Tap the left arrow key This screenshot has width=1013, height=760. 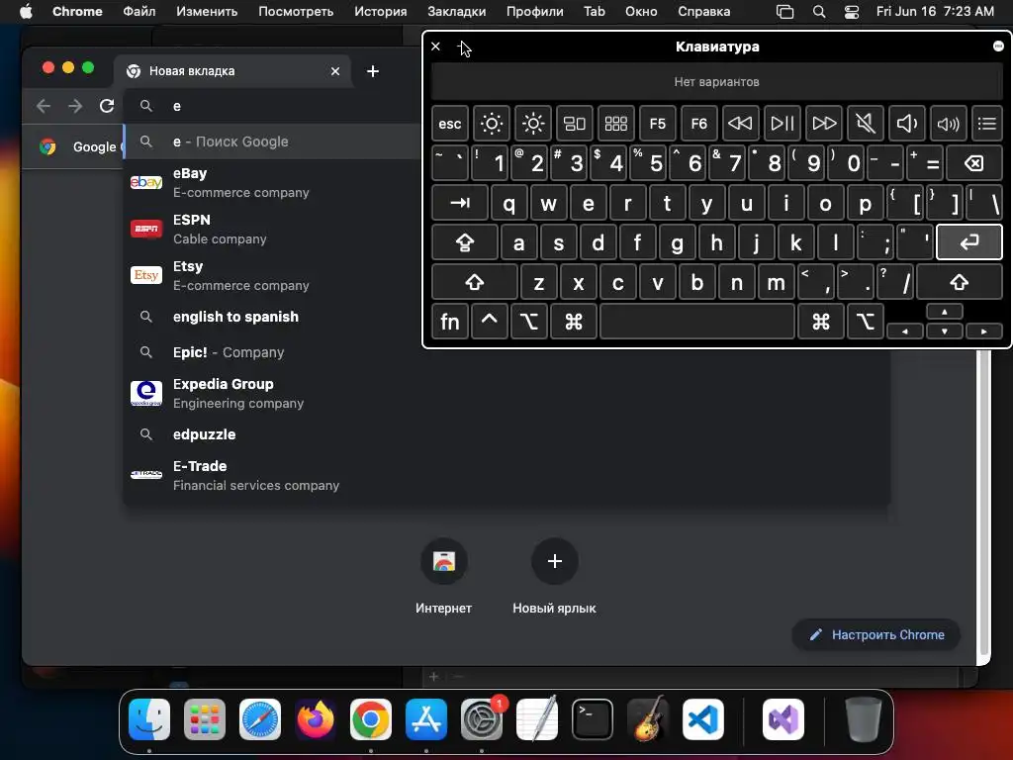pyautogui.click(x=905, y=331)
